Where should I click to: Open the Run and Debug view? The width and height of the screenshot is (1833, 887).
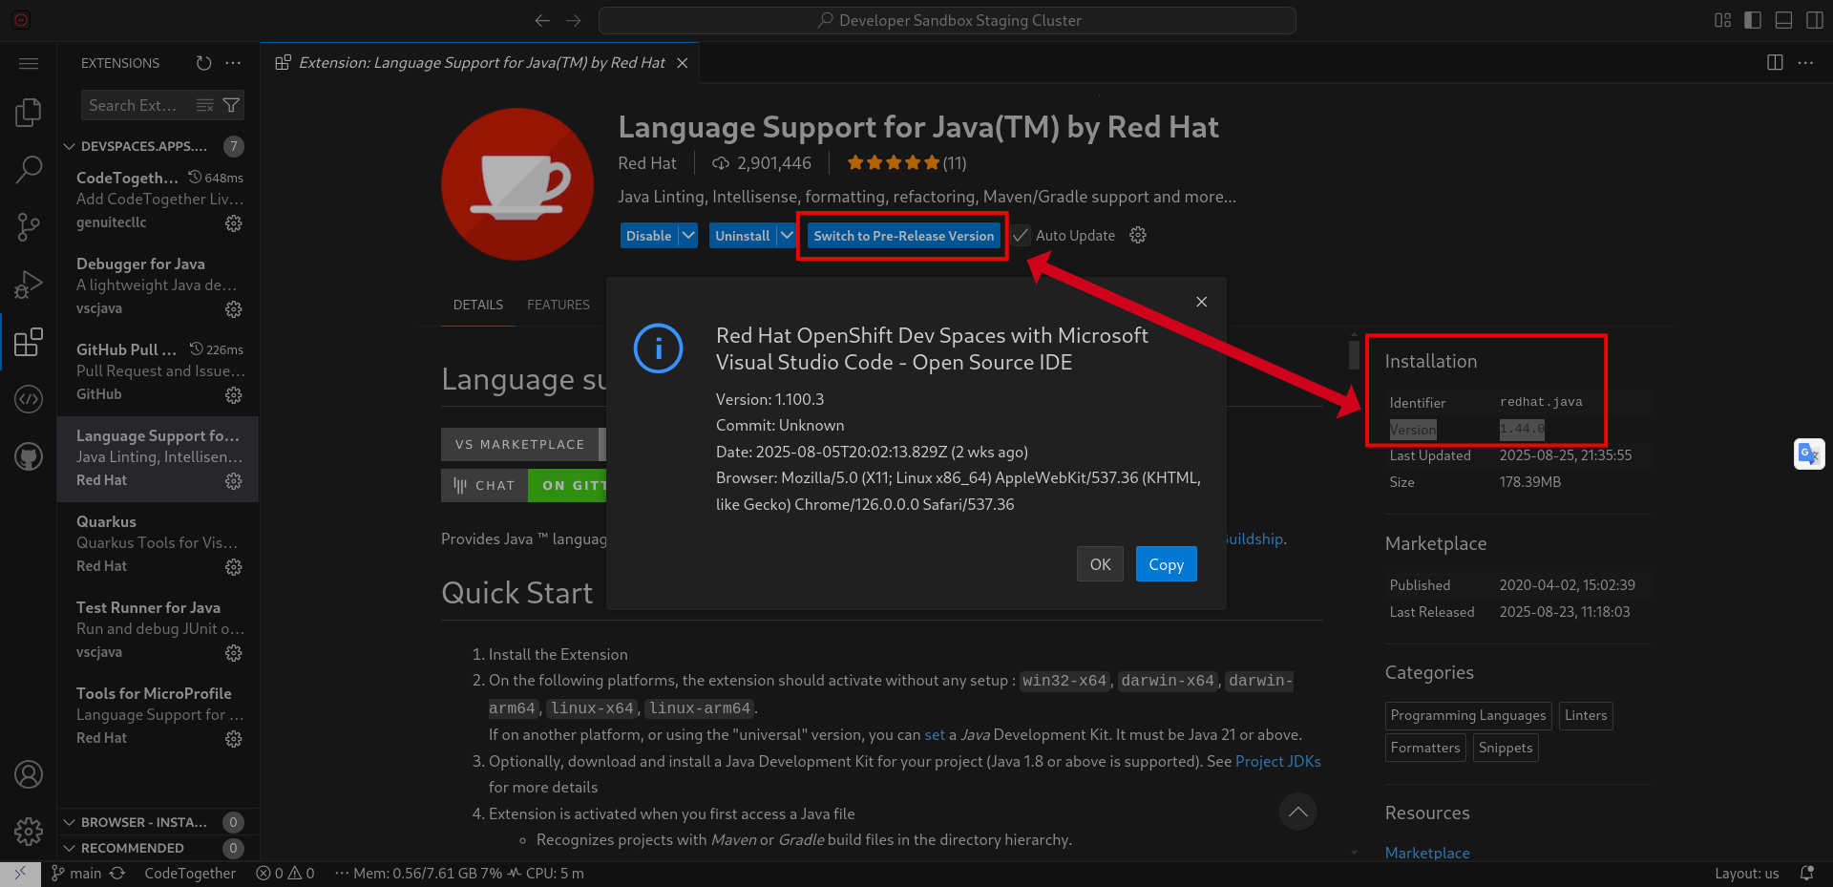[x=29, y=285]
